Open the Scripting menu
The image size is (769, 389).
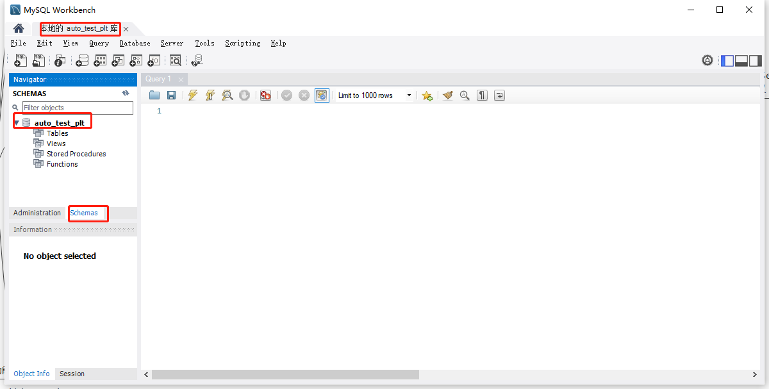(243, 43)
